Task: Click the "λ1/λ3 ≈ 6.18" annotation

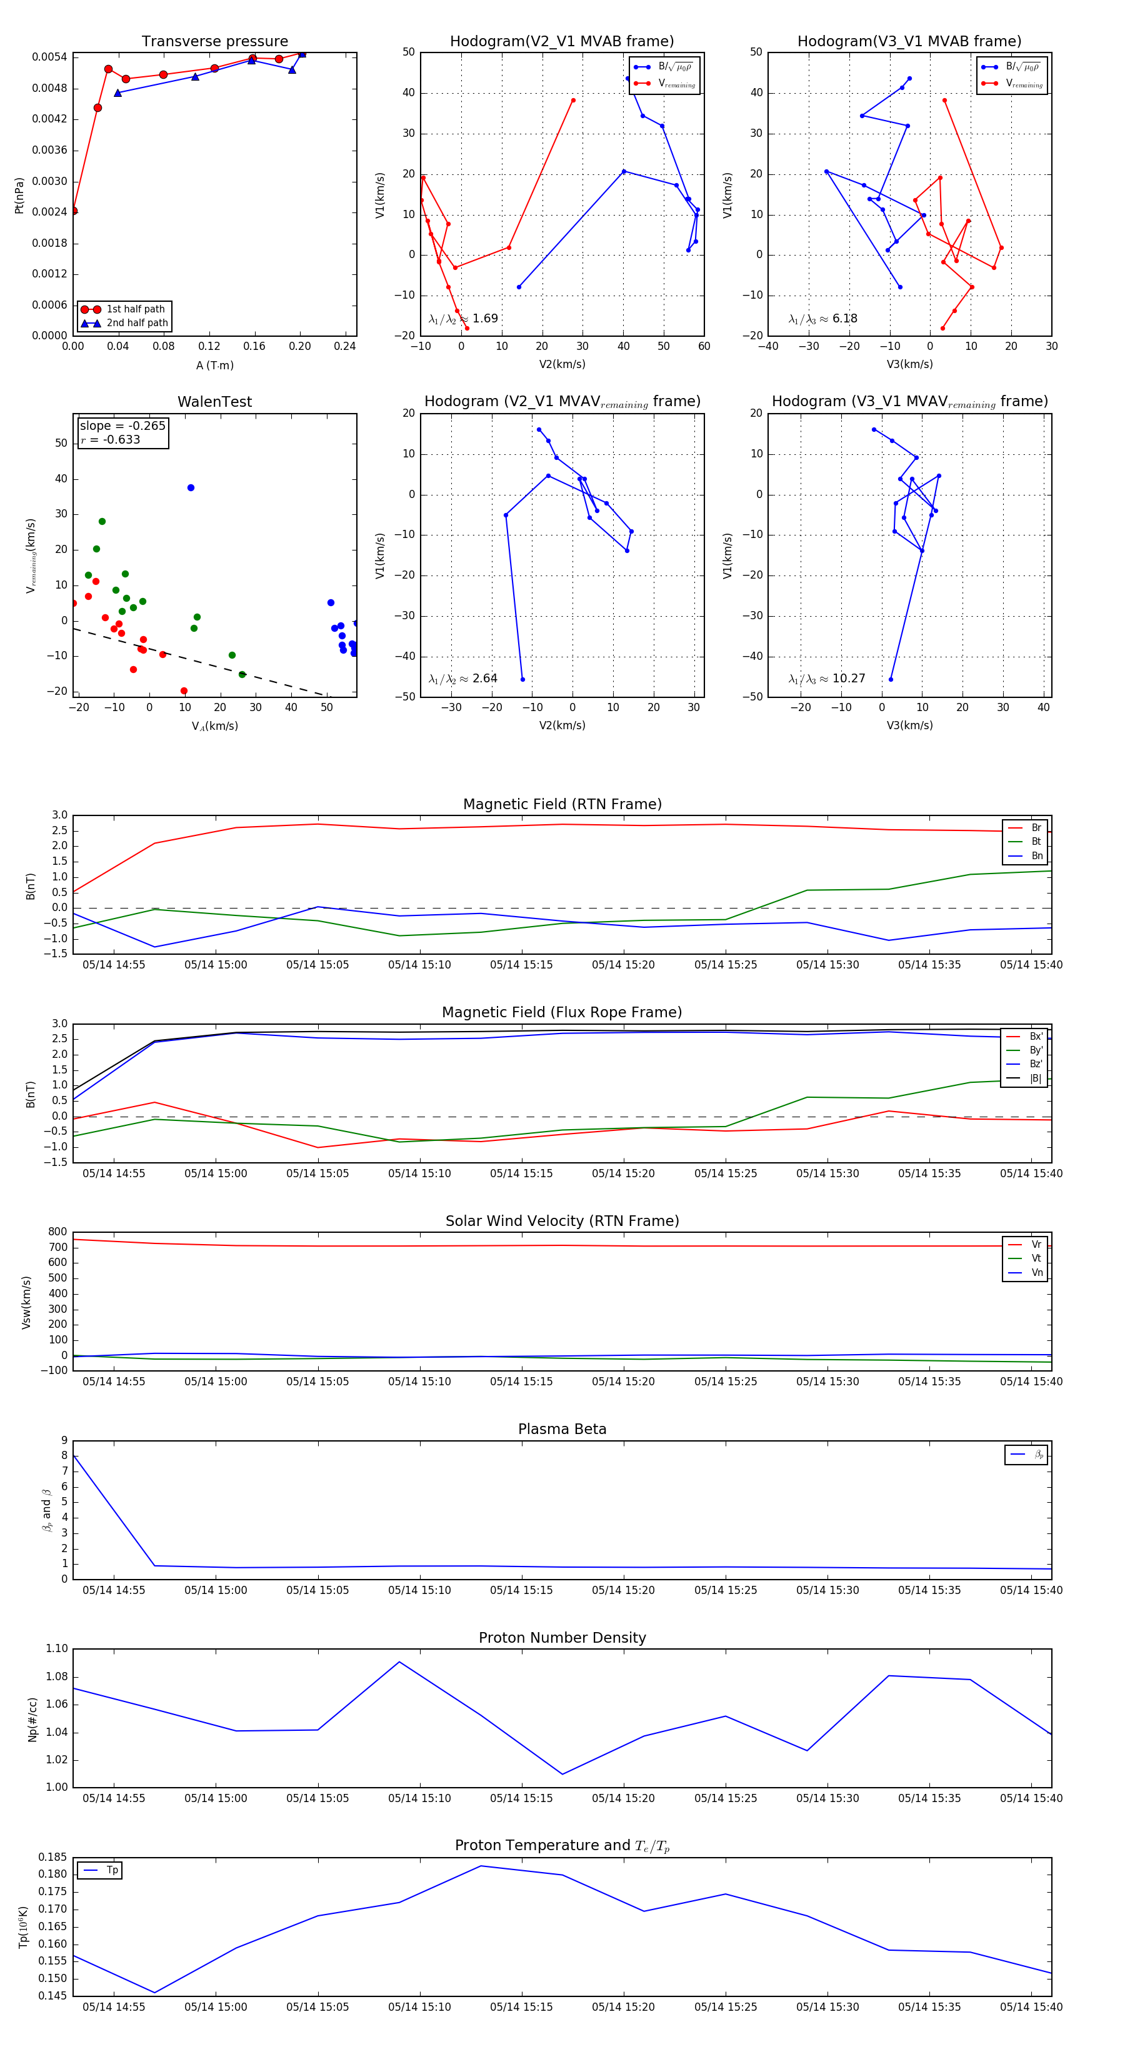Action: pyautogui.click(x=822, y=319)
